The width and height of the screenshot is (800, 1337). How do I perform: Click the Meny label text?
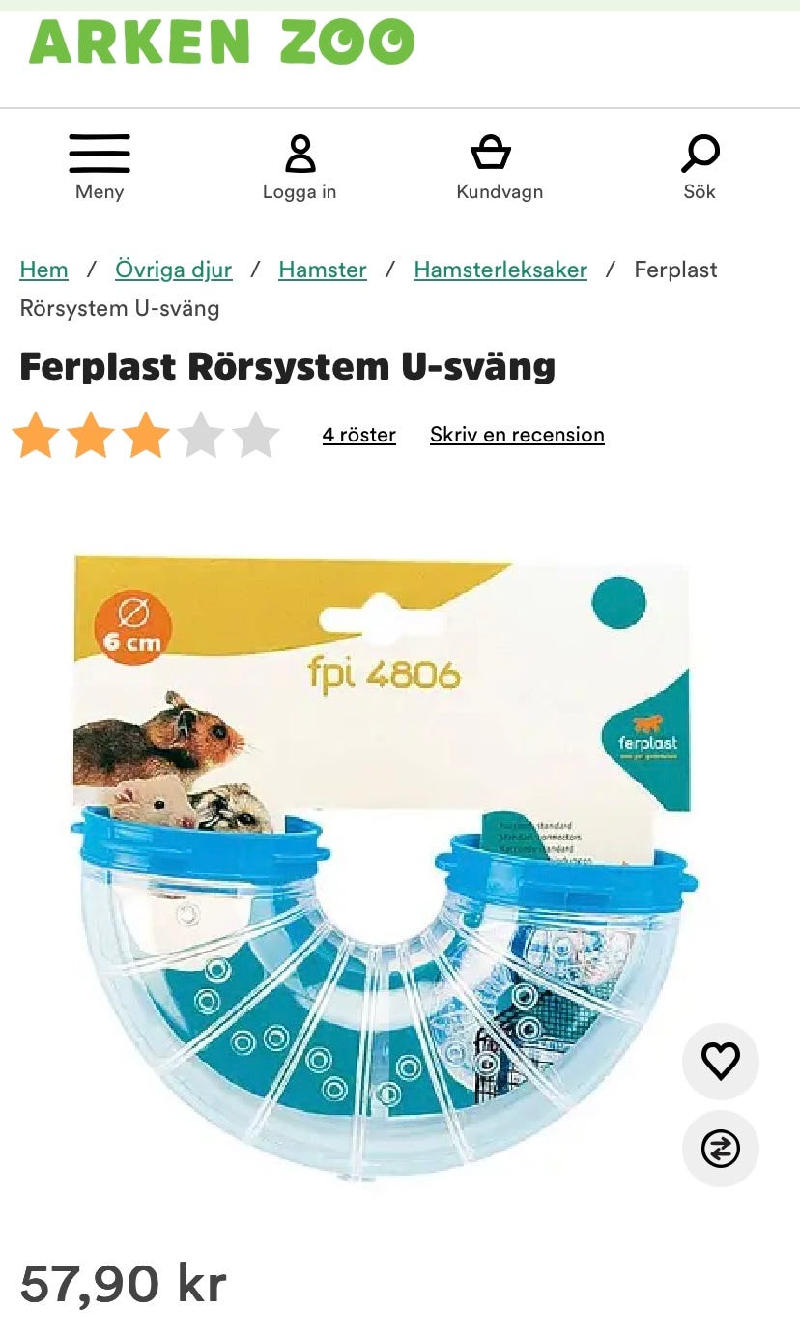click(100, 191)
